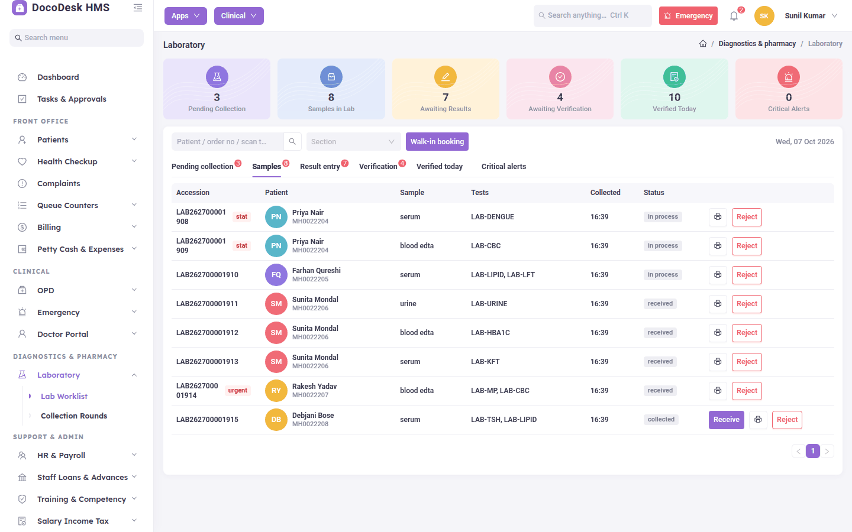The height and width of the screenshot is (532, 852).
Task: Print label for Priya Nair LAB-DENGUE sample
Action: [x=718, y=217]
